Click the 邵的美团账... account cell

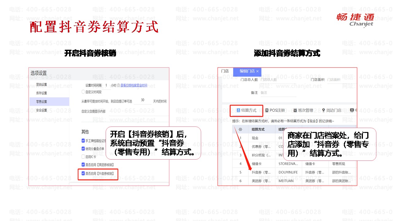(x=341, y=181)
